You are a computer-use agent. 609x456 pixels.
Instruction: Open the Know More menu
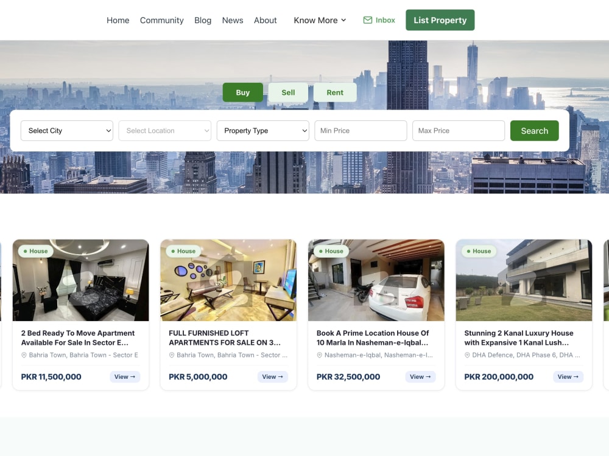[x=320, y=20]
